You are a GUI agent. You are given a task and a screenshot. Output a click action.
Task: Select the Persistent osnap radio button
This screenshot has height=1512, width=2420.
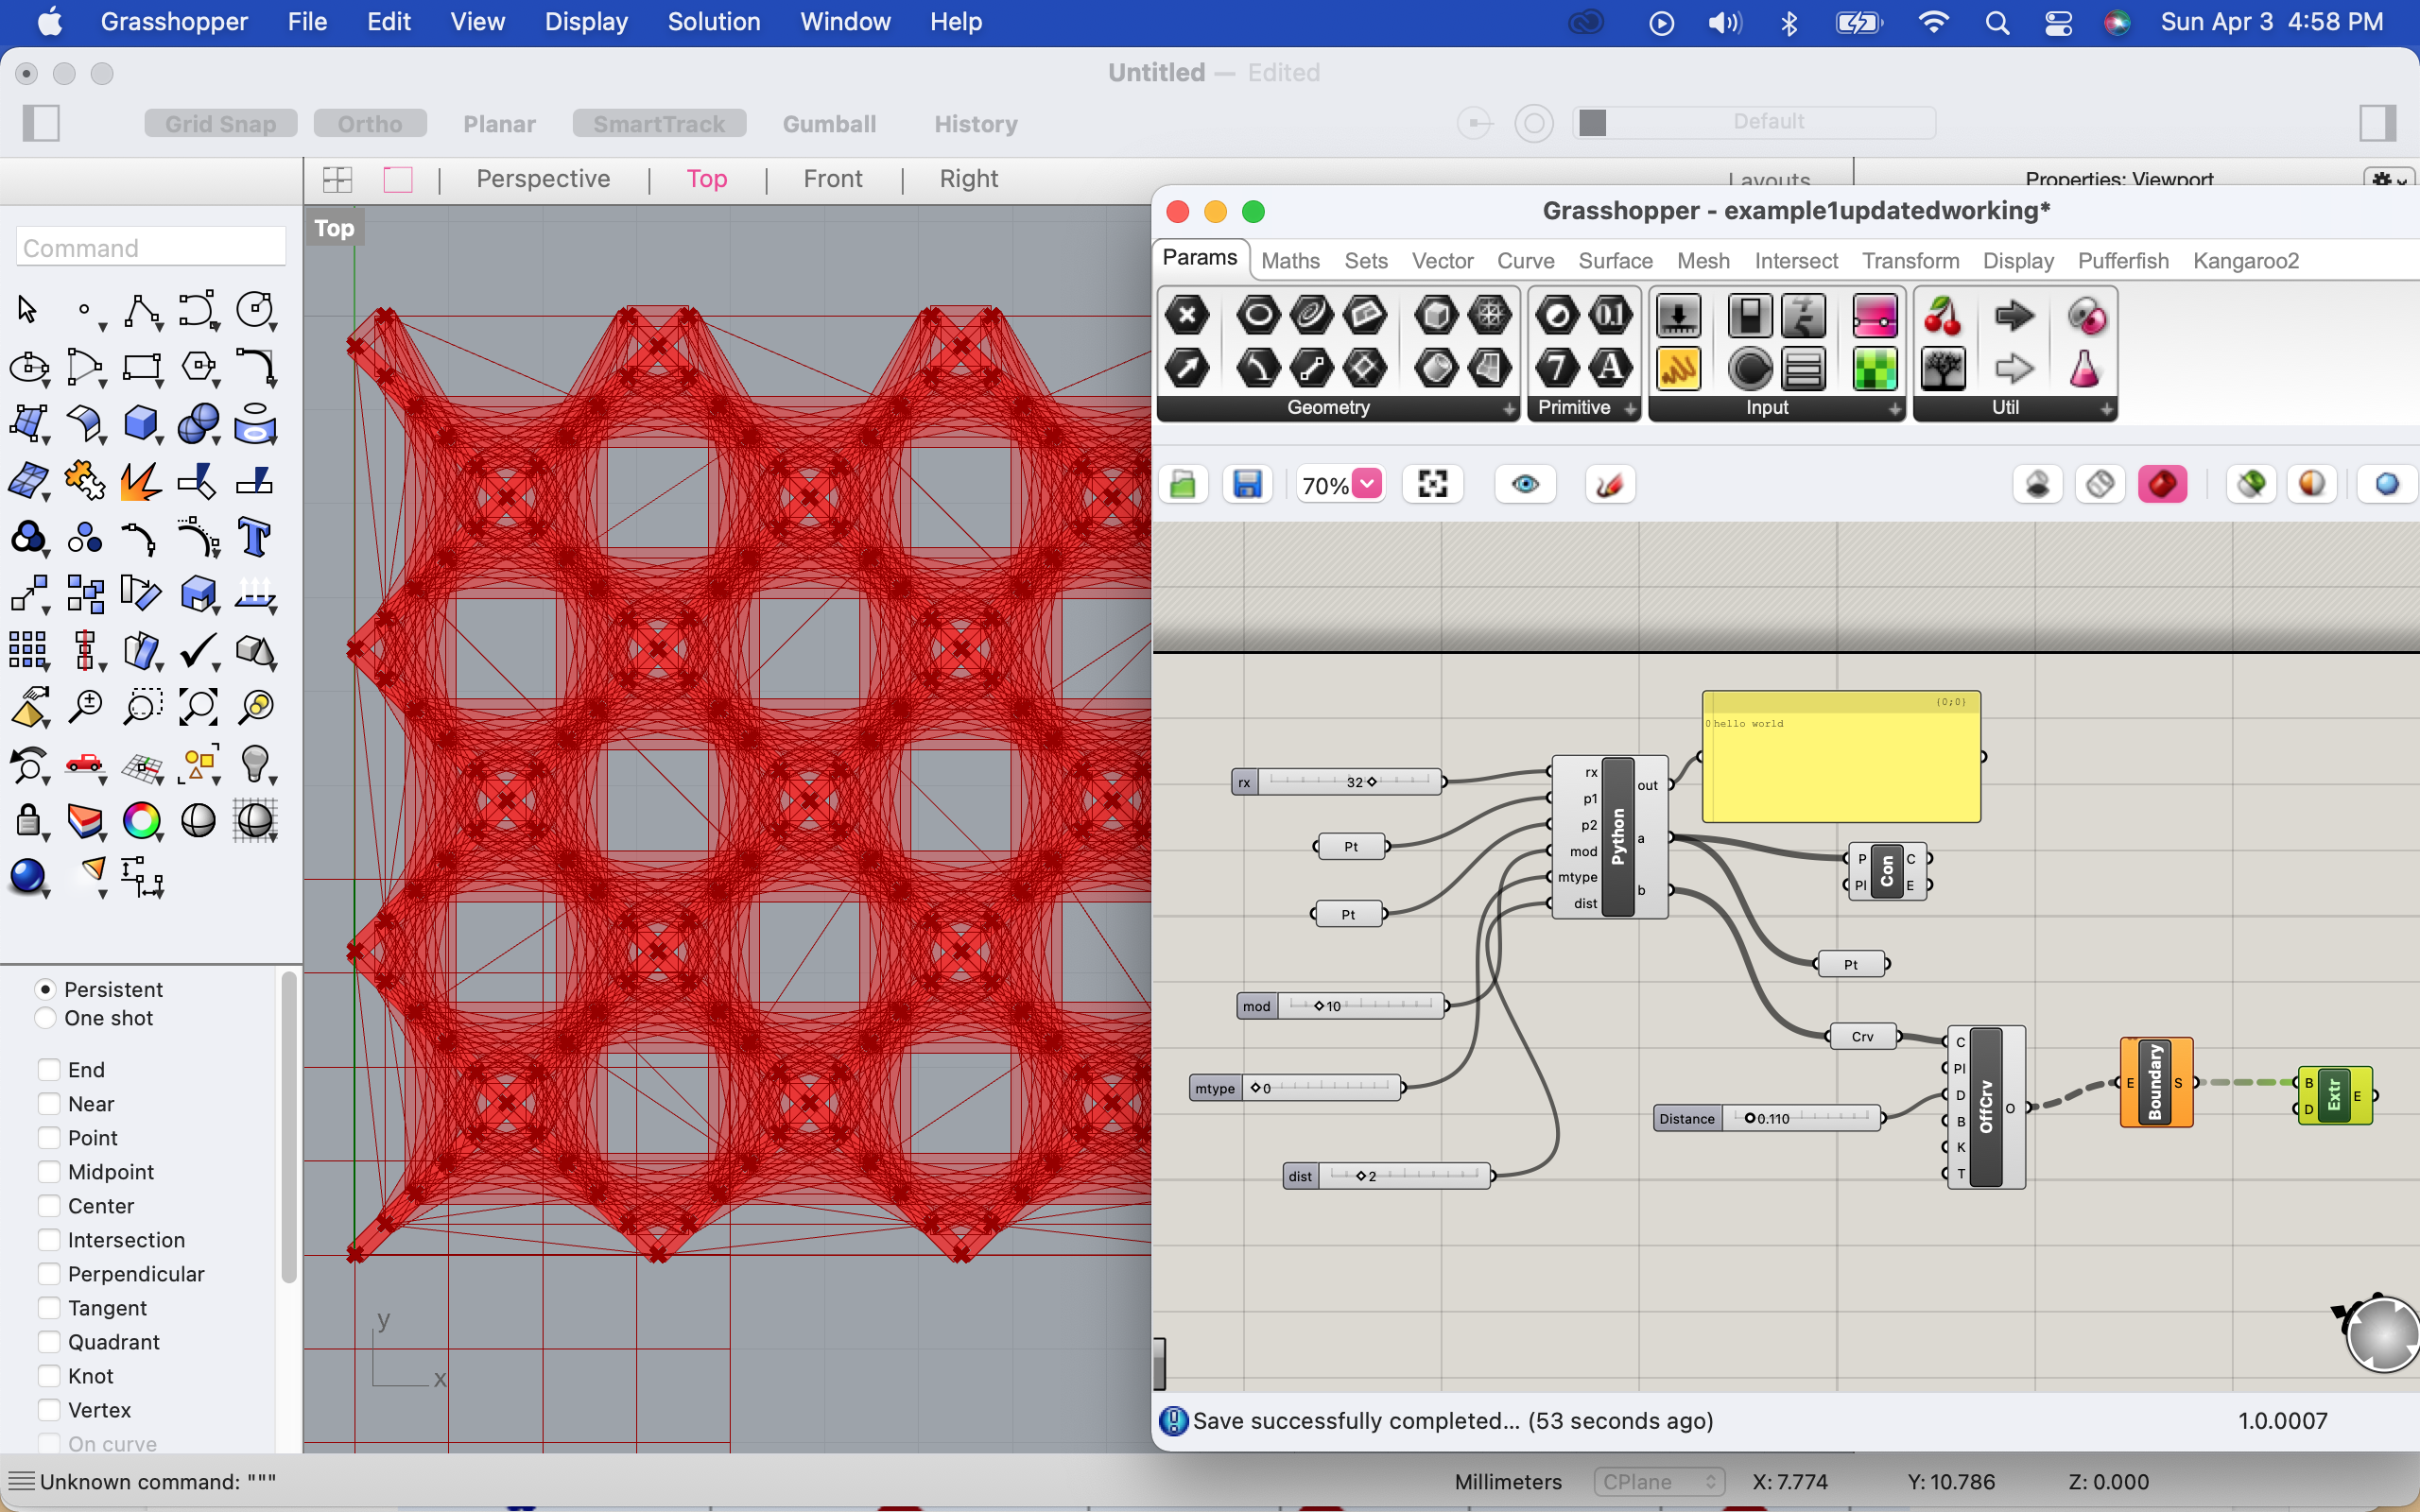tap(45, 989)
